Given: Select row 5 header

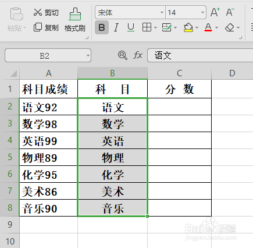Looking at the screenshot, I should coord(10,157).
